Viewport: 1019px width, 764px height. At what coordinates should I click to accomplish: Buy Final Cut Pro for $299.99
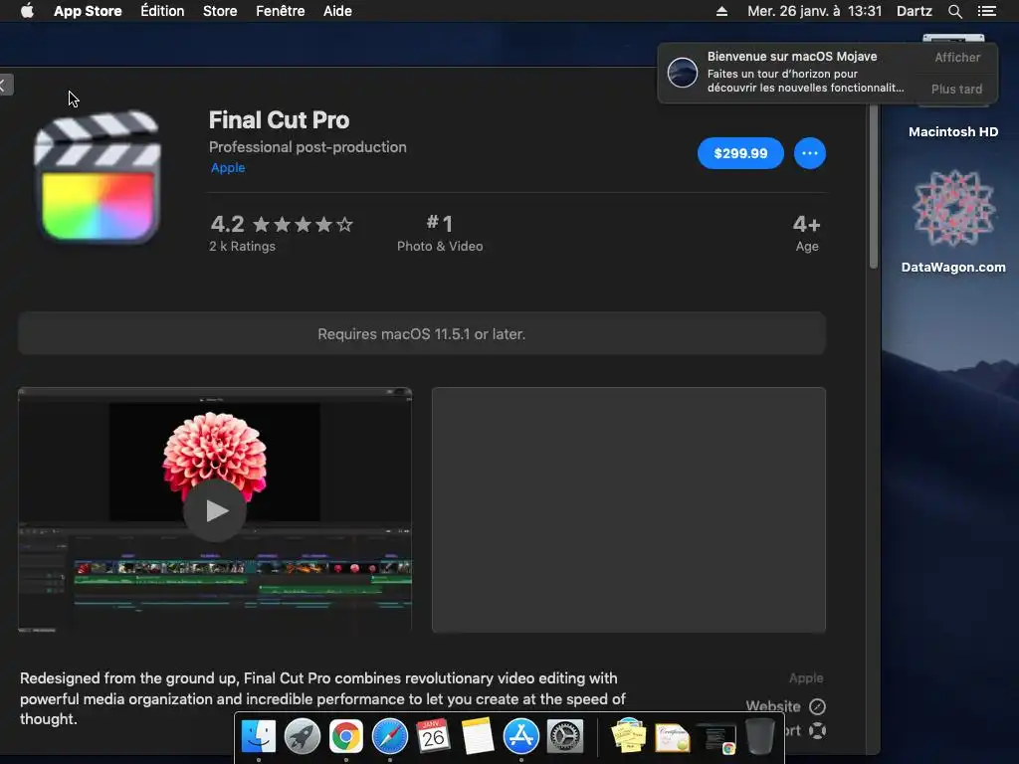tap(740, 153)
